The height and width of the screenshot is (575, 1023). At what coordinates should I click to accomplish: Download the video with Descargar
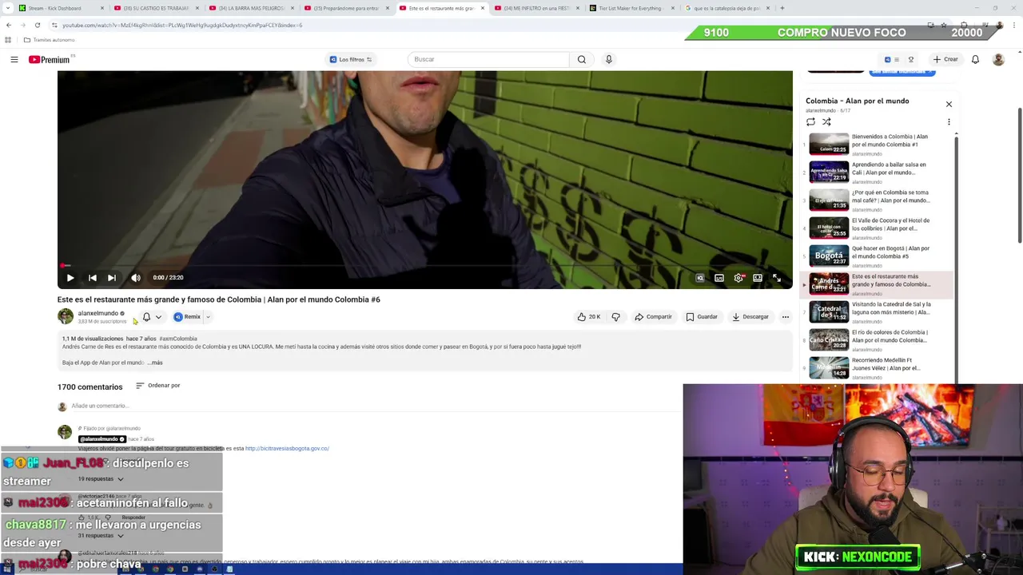(x=750, y=317)
